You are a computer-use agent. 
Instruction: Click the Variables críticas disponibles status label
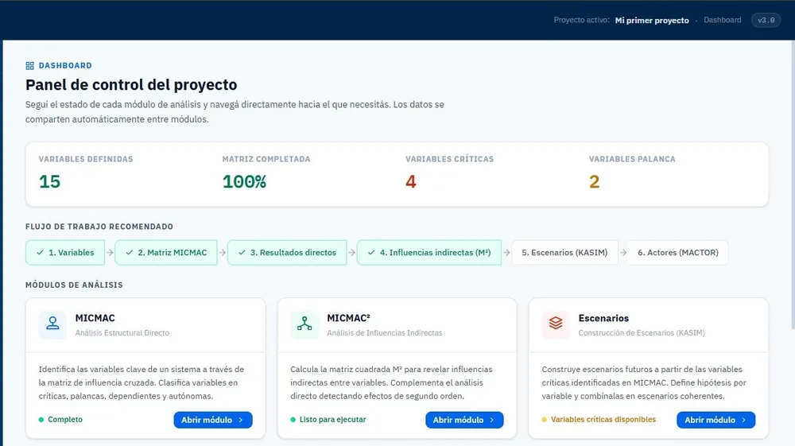(x=603, y=420)
